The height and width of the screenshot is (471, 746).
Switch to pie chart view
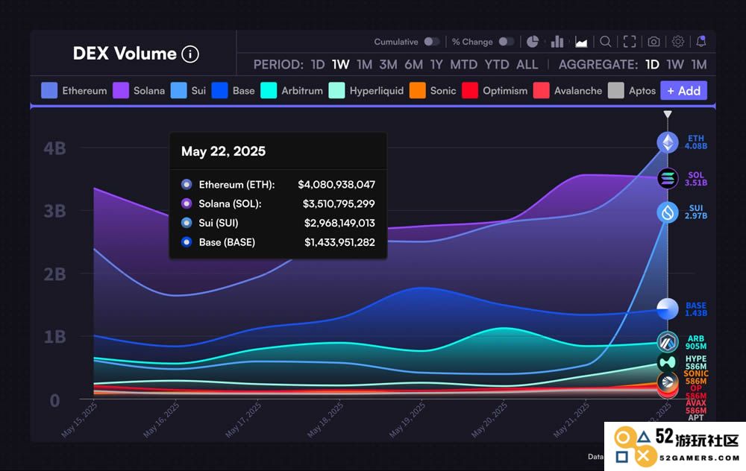(x=533, y=42)
